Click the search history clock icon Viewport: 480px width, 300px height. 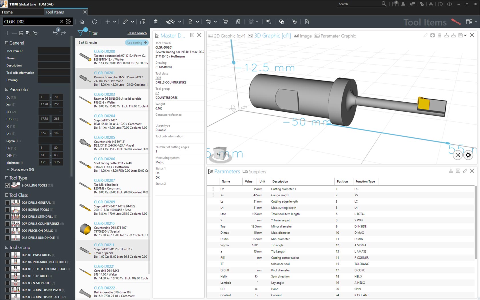coord(68,21)
